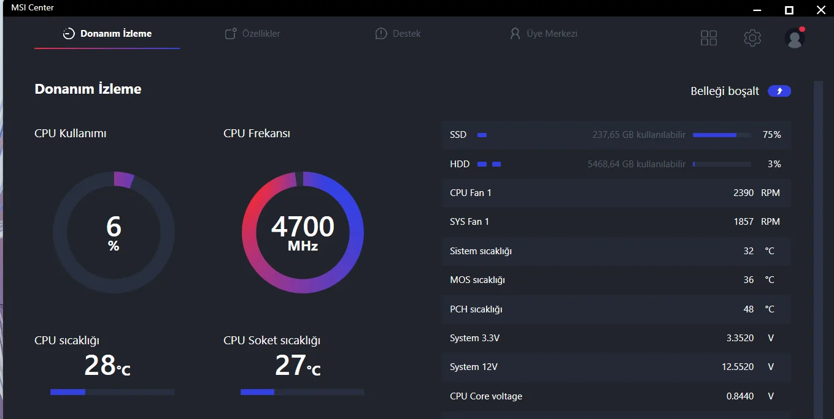The width and height of the screenshot is (834, 419).
Task: Click the HDD usage progress bar
Action: pyautogui.click(x=722, y=164)
